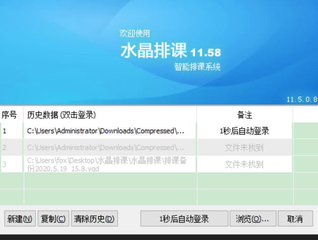Click the 水晶排课 11.58 title text
The width and height of the screenshot is (318, 240).
[171, 51]
